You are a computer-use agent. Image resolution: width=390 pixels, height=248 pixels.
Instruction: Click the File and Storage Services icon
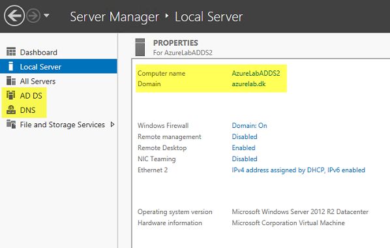pos(11,124)
